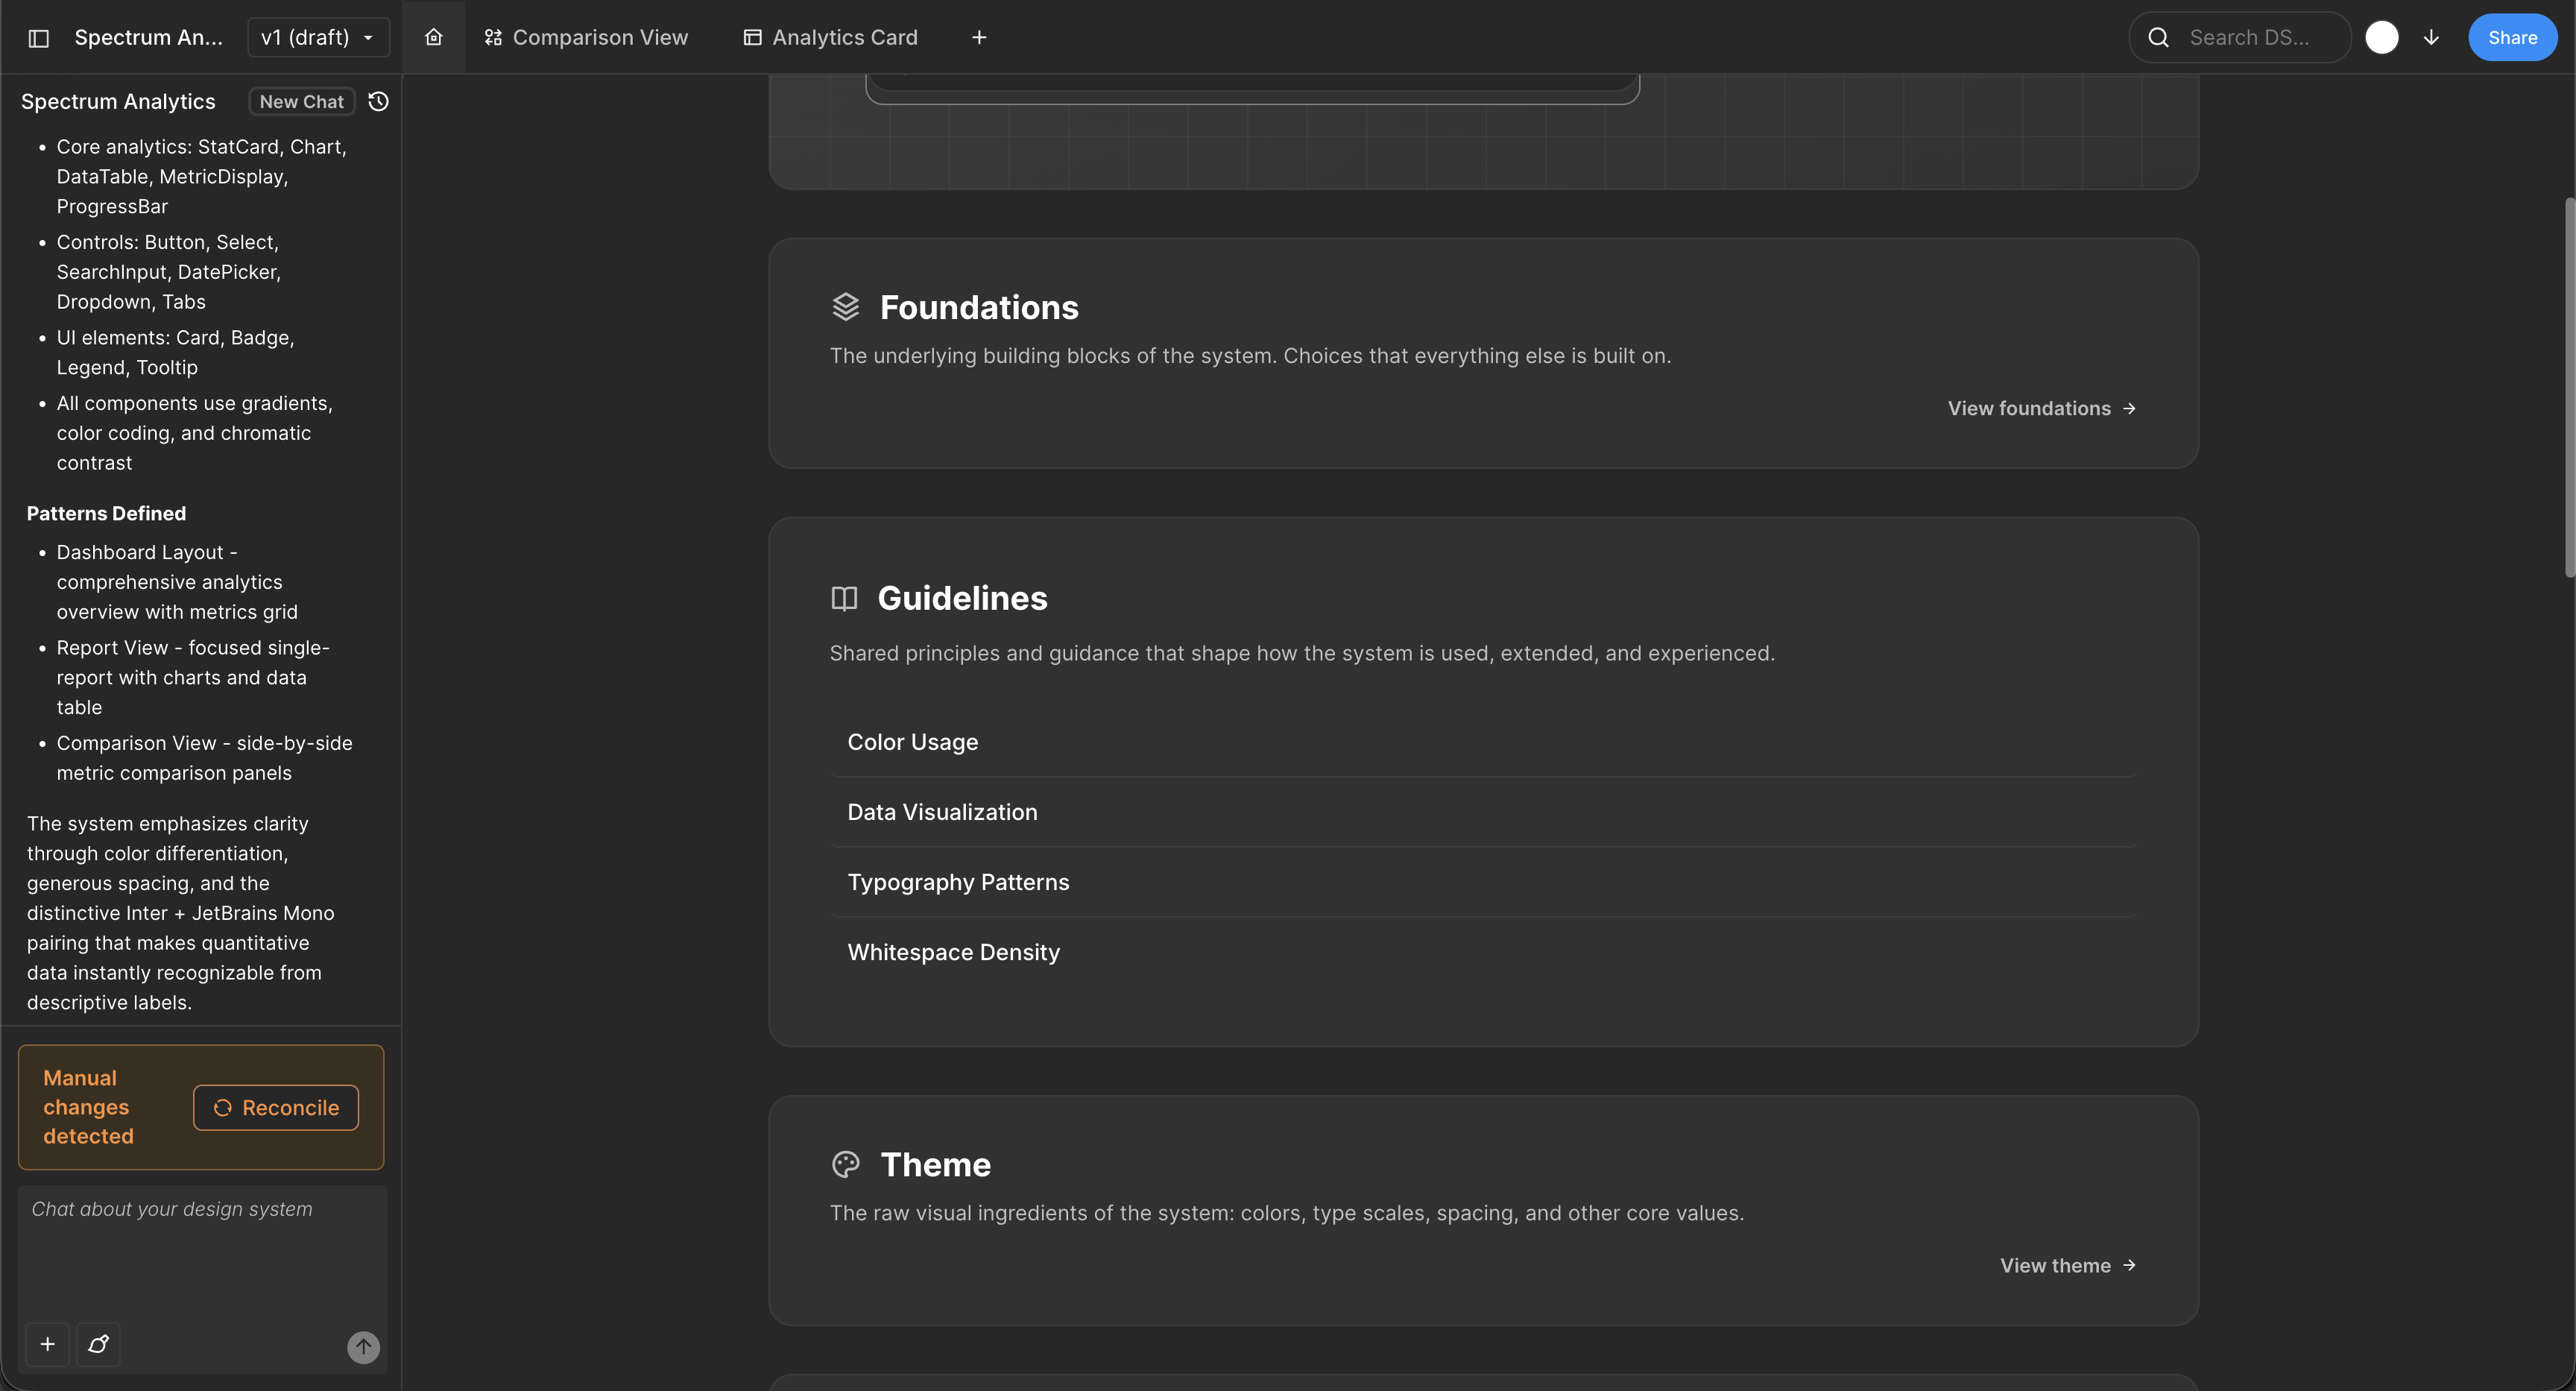Open the Home tab house icon
The image size is (2576, 1391).
pyautogui.click(x=433, y=37)
